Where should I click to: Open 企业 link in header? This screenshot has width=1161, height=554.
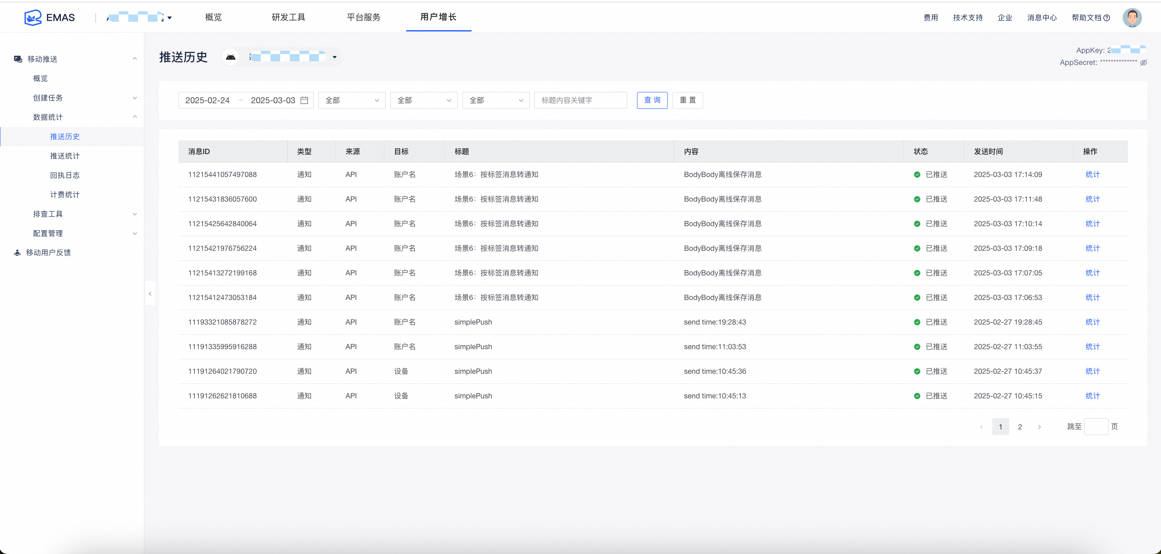click(x=1005, y=18)
